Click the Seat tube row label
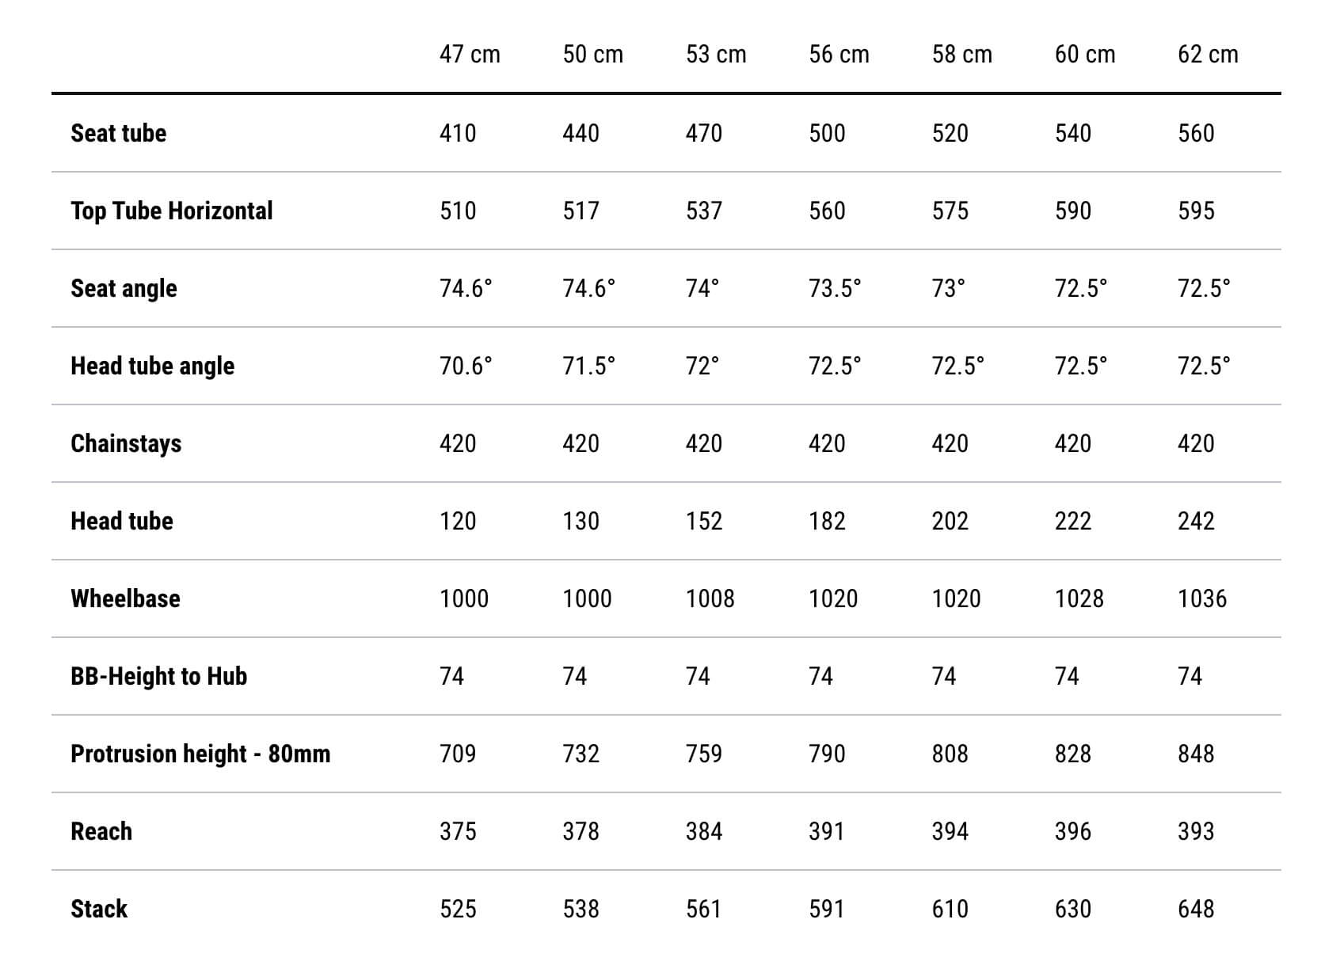Screen dimensions: 1340x980 click(119, 133)
